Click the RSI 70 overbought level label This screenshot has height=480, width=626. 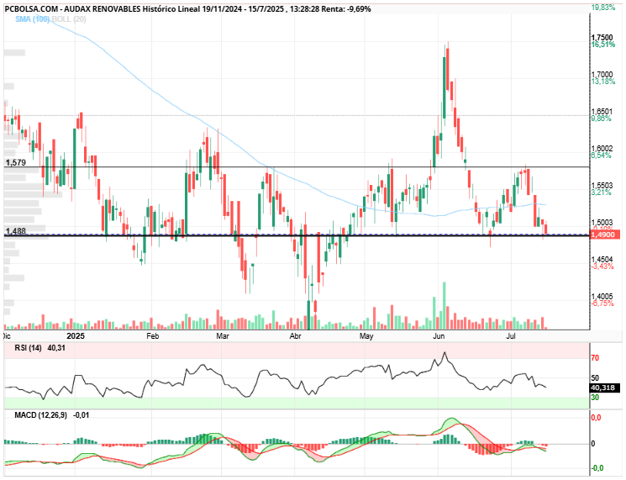pos(595,358)
